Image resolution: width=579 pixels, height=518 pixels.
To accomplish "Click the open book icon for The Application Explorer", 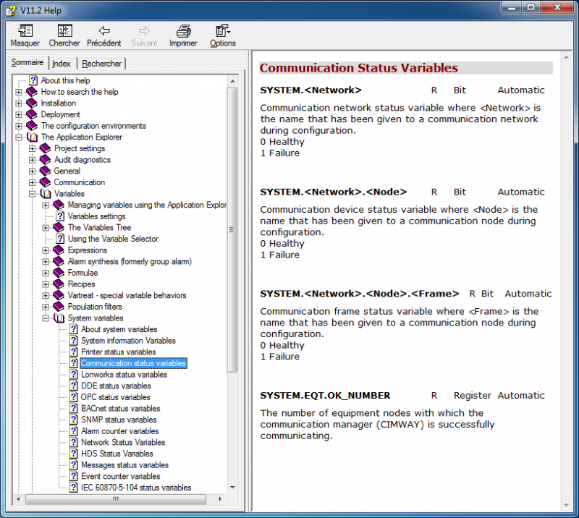I will click(x=32, y=137).
